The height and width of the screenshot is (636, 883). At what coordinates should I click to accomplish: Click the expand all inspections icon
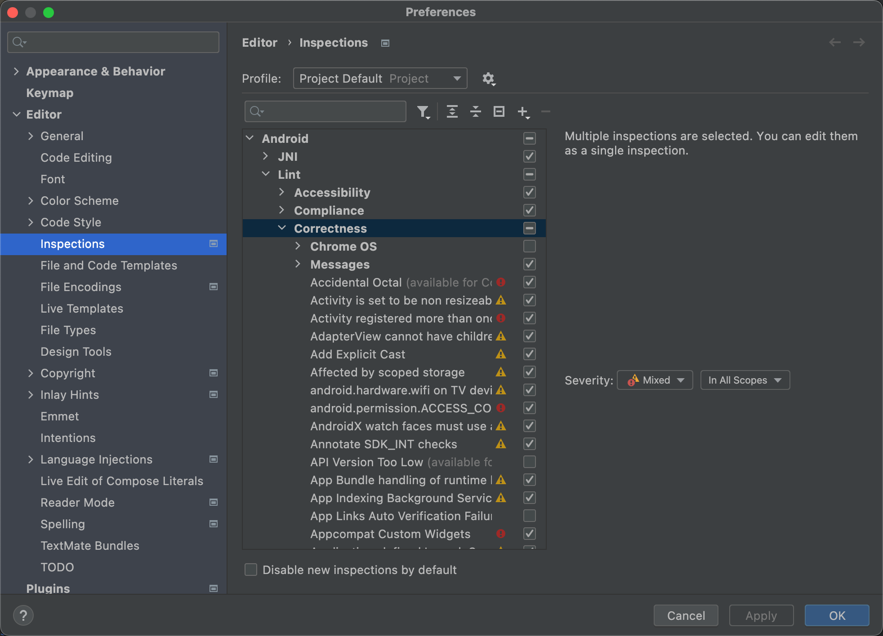pyautogui.click(x=452, y=111)
